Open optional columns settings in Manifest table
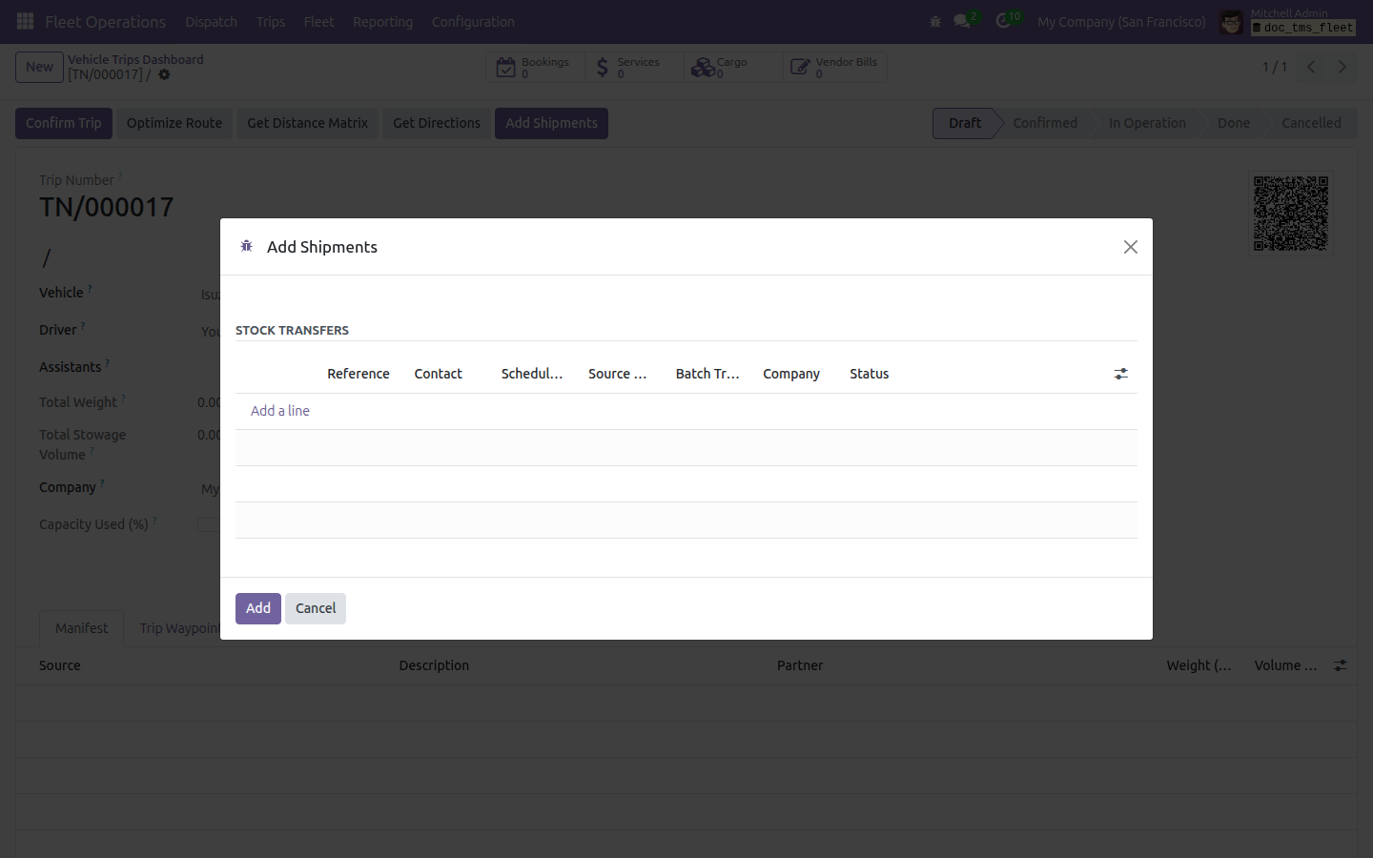The height and width of the screenshot is (858, 1373). (x=1341, y=665)
